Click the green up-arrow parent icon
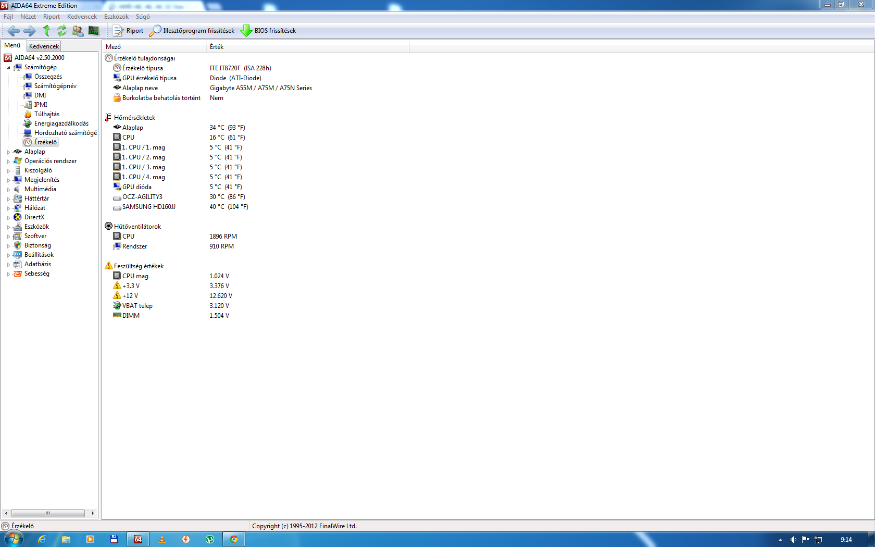 [x=46, y=31]
